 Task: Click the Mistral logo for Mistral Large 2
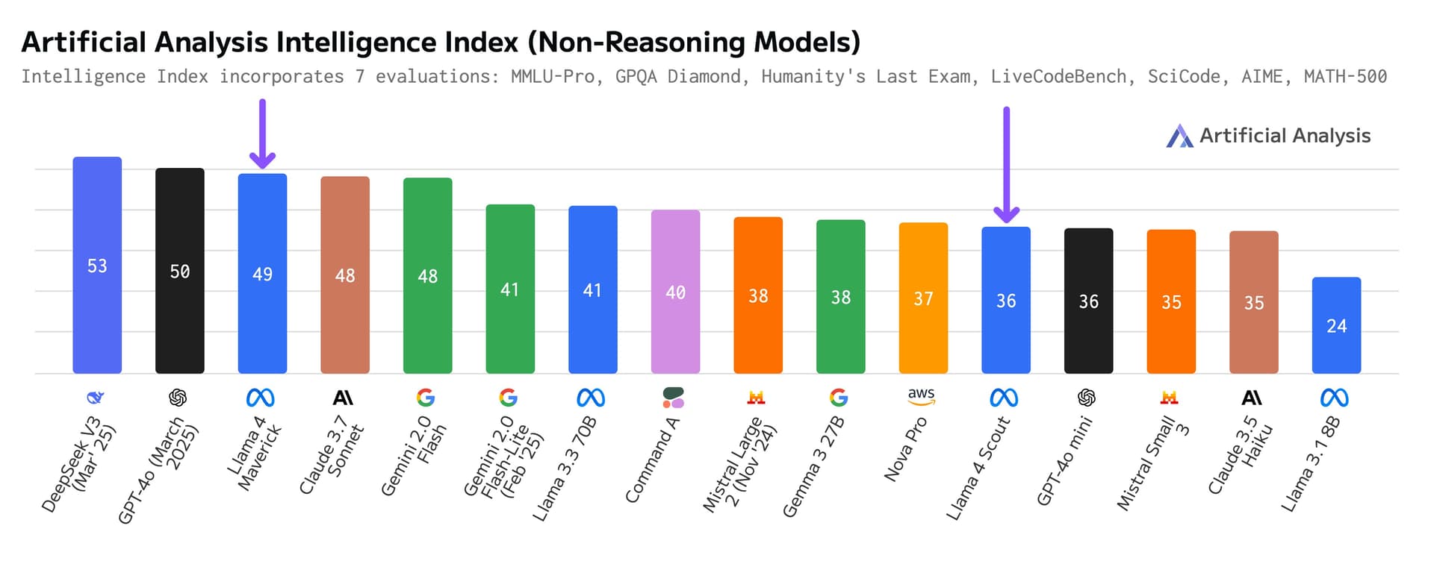point(756,398)
